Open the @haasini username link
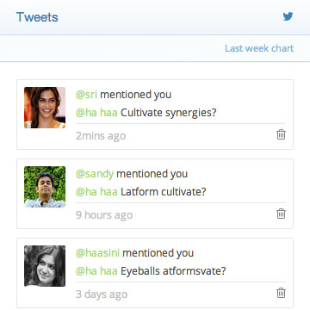 point(97,253)
